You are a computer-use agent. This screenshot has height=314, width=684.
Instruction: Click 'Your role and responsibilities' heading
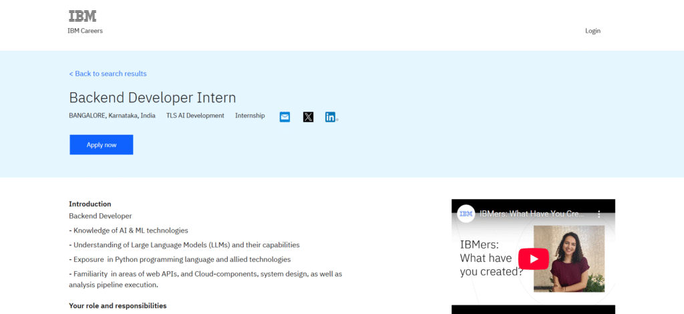pyautogui.click(x=118, y=305)
